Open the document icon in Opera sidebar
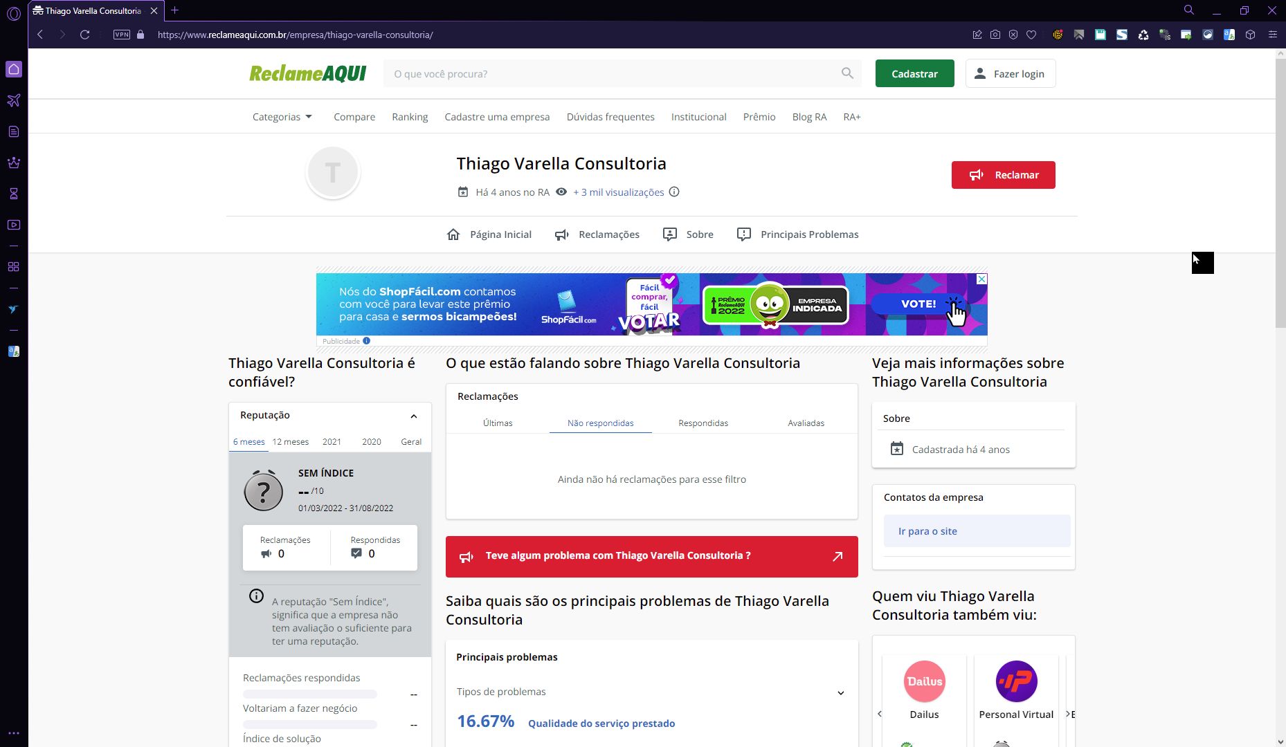This screenshot has height=747, width=1286. coord(14,131)
